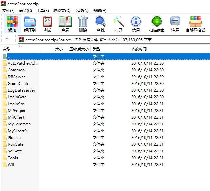Viewport: 210px width, 191px height.
Task: Click the 解压到 (Extract To) icon
Action: [30, 24]
